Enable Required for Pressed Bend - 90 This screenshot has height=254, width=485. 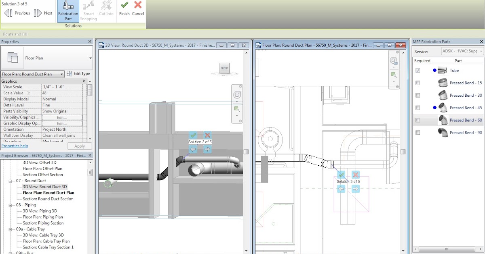pos(417,132)
